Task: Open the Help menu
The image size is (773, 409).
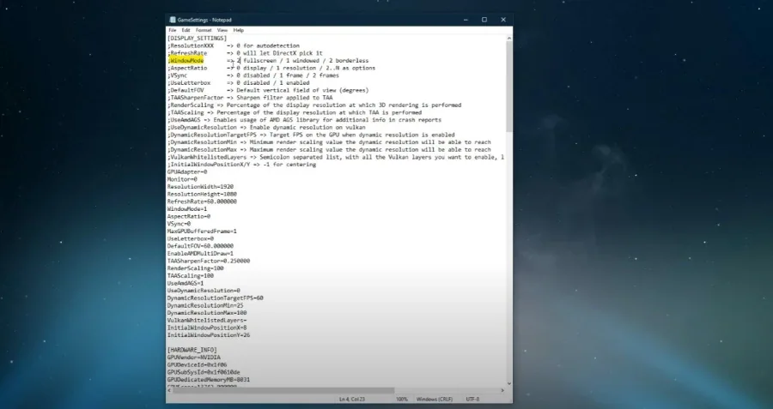Action: 238,30
